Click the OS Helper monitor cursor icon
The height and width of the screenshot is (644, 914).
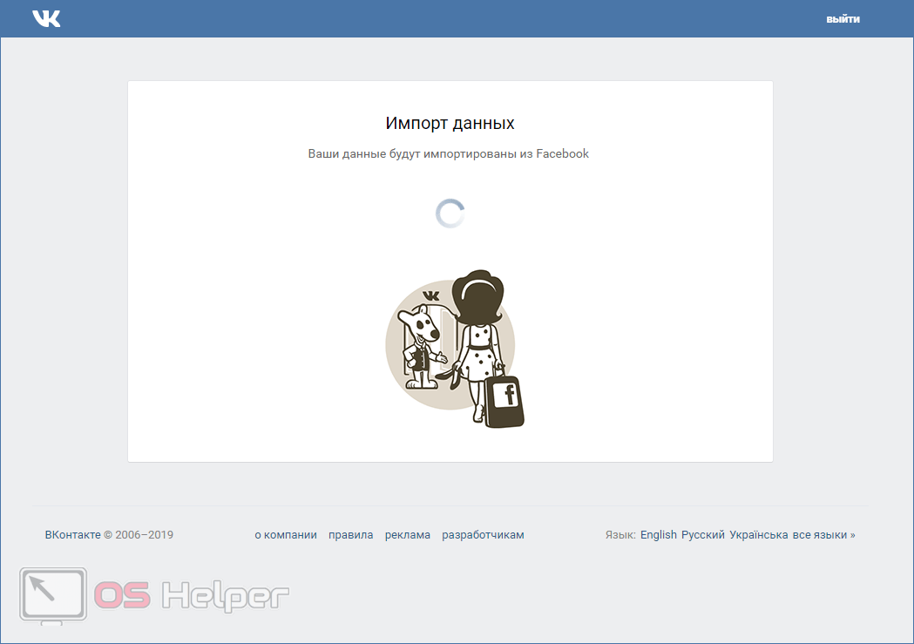(x=53, y=594)
